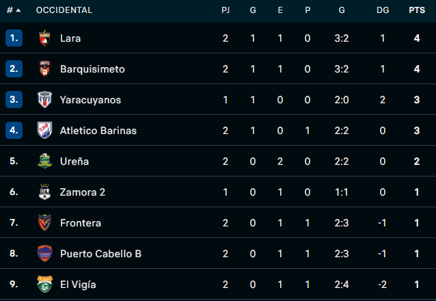
Task: Sort table by DG goal difference header
Action: [x=382, y=10]
